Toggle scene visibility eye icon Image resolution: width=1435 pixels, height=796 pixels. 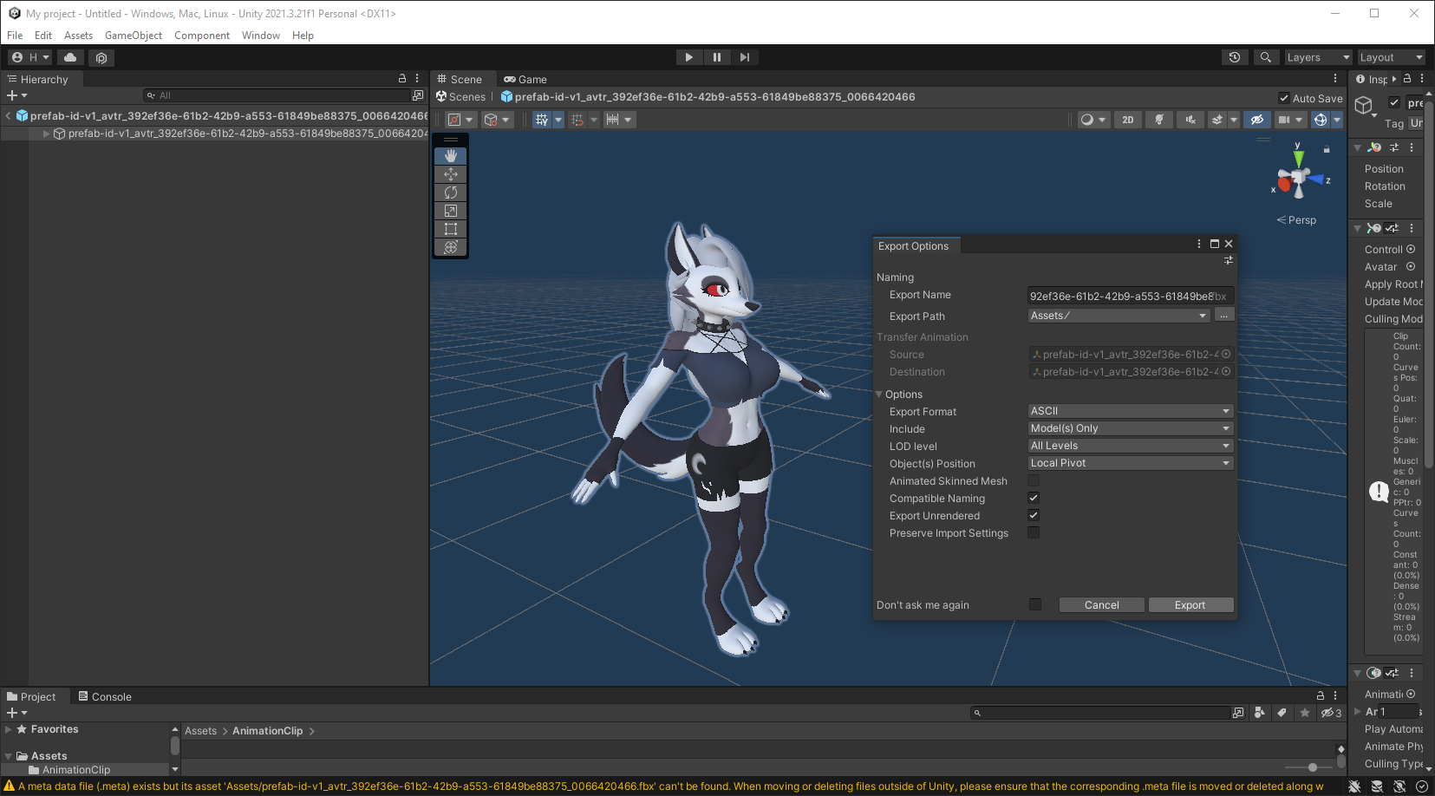click(1256, 120)
